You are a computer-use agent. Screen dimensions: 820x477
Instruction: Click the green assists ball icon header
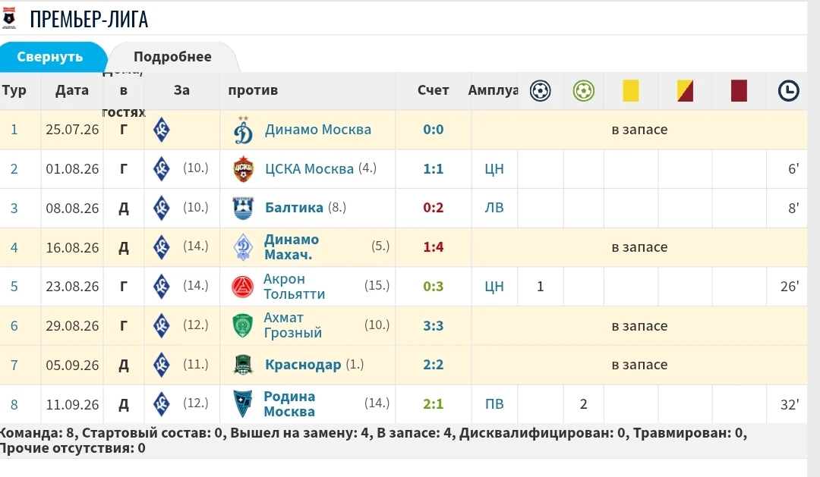(x=584, y=91)
